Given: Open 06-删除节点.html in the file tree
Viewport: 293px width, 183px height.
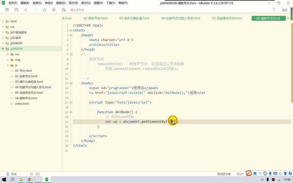Looking at the screenshot, I should coord(26,98).
